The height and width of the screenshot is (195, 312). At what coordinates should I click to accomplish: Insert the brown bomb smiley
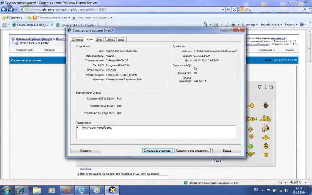[266, 105]
